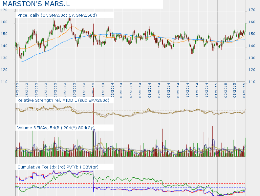Click the 130 value on the right price axis
260x196 pixels.
click(x=252, y=58)
